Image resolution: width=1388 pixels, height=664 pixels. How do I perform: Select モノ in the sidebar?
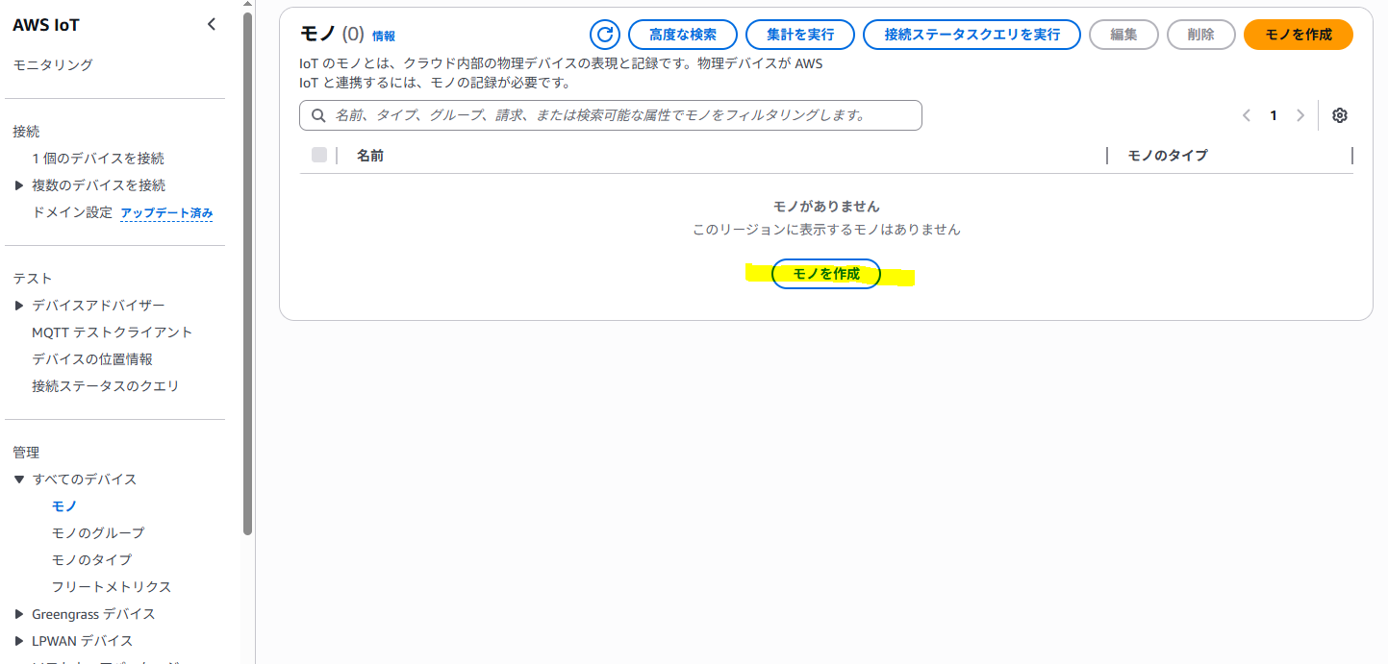[64, 506]
